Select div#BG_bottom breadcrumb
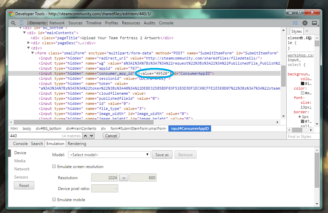The image size is (328, 213). click(x=48, y=128)
